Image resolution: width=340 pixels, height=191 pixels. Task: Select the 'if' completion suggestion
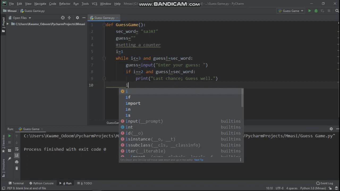point(181,97)
